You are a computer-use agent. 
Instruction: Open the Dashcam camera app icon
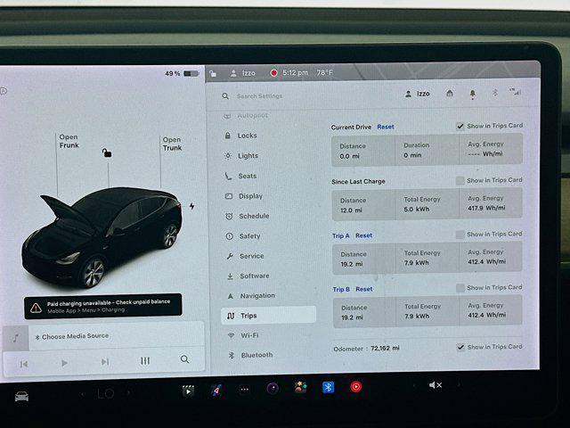pos(273,389)
